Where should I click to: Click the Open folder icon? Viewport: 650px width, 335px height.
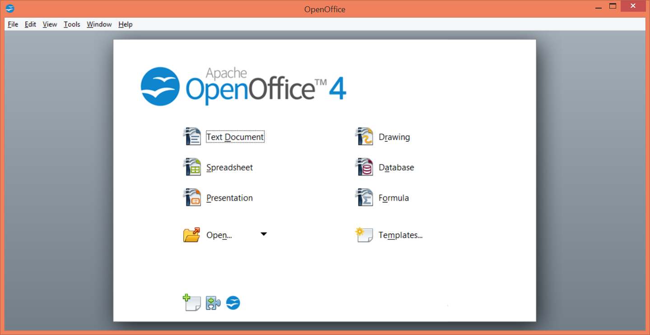(192, 234)
